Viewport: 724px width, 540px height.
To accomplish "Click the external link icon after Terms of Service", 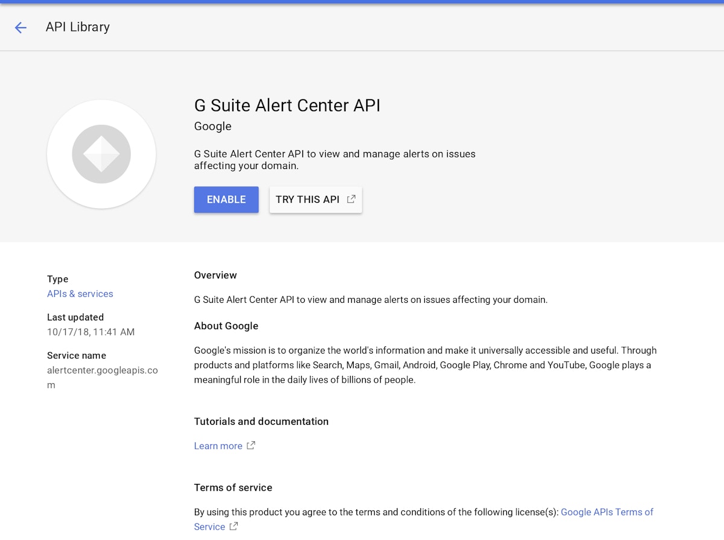I will point(233,526).
